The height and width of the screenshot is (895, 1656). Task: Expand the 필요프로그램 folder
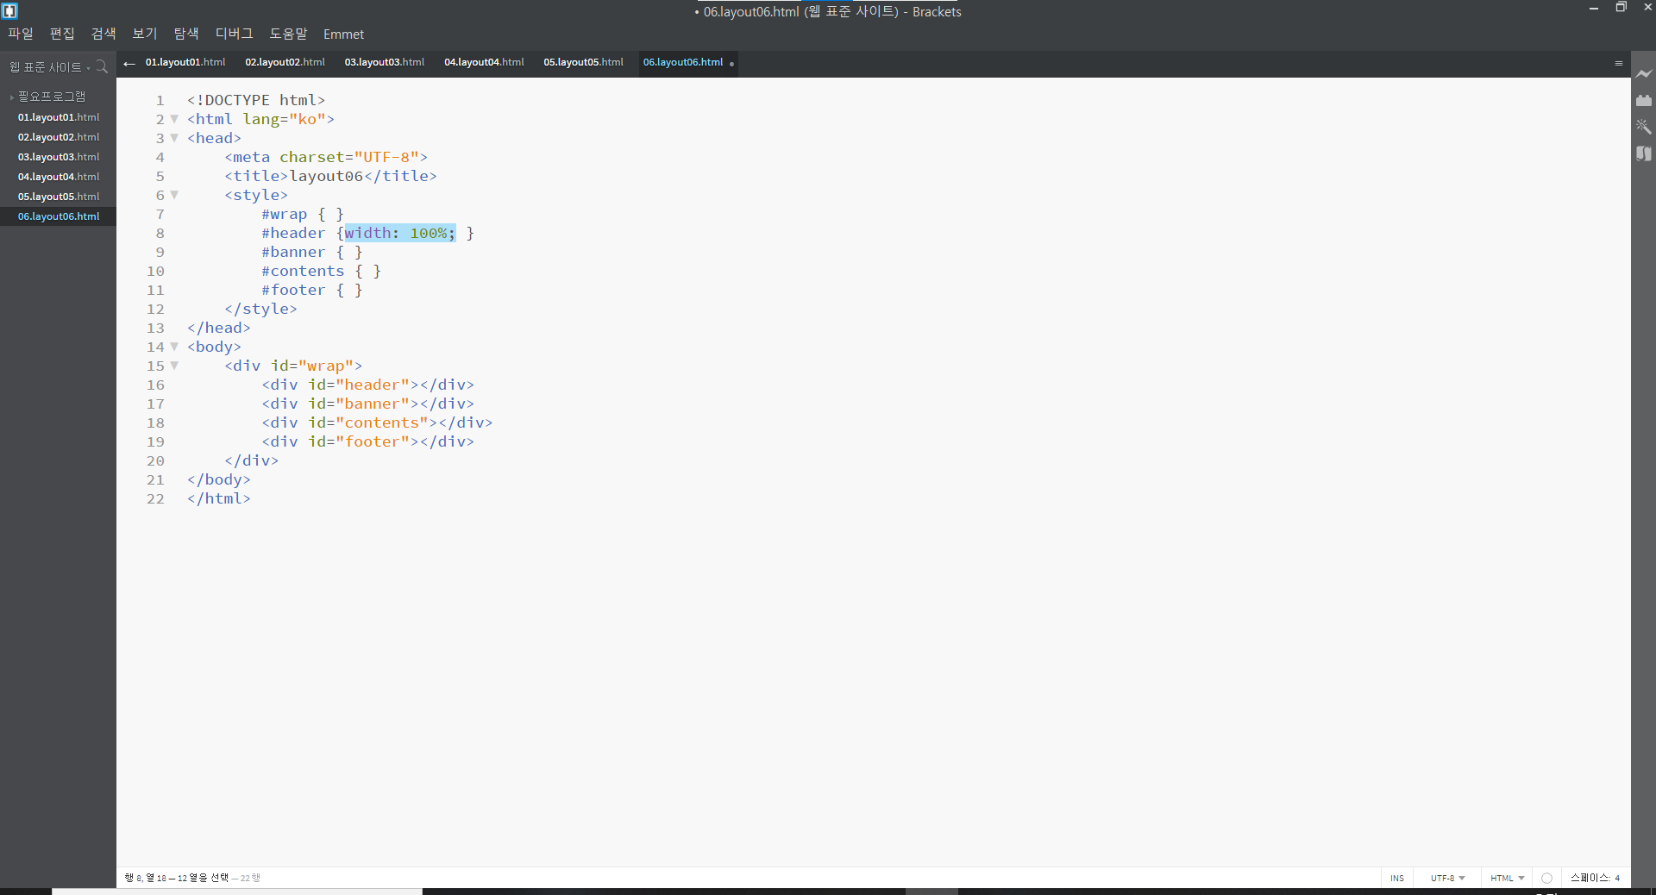tap(52, 97)
